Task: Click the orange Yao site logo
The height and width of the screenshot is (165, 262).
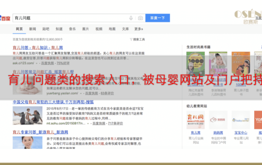Action: coord(258,120)
